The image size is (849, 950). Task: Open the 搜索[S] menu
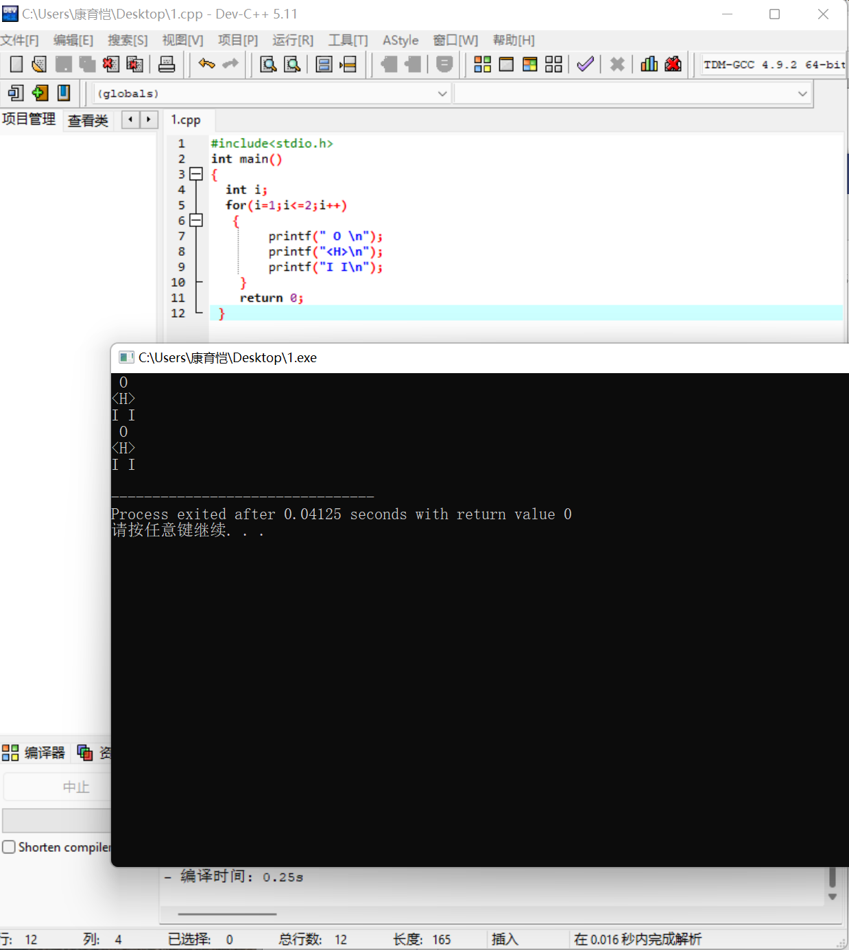128,40
